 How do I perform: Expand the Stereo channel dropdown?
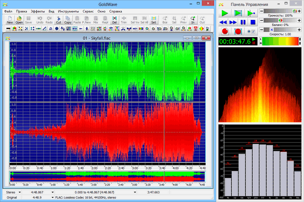20,192
